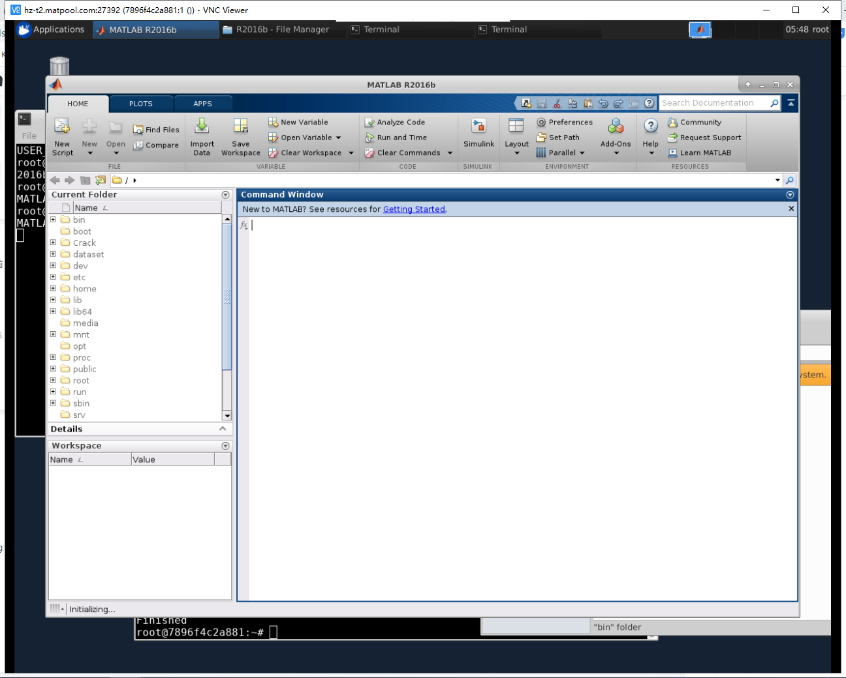Expand the bin folder tree node
Image resolution: width=846 pixels, height=678 pixels.
pyautogui.click(x=53, y=220)
